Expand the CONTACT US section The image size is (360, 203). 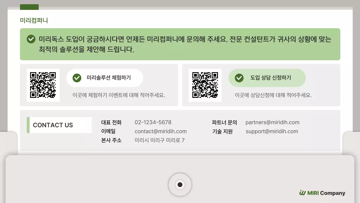click(180, 130)
